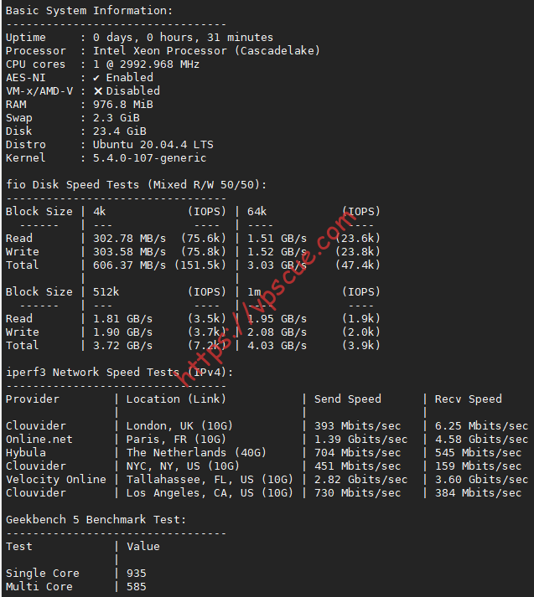
Task: Click the Online.net provider row
Action: [267, 440]
